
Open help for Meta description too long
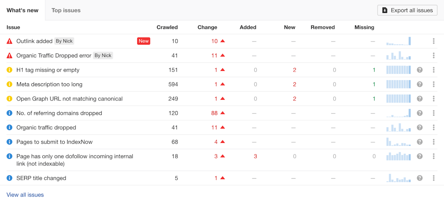click(420, 84)
